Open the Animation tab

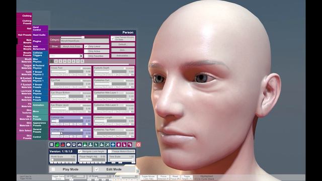pos(40,105)
